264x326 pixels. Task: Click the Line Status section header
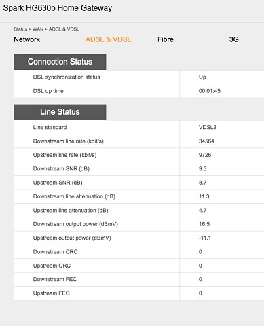coord(60,112)
